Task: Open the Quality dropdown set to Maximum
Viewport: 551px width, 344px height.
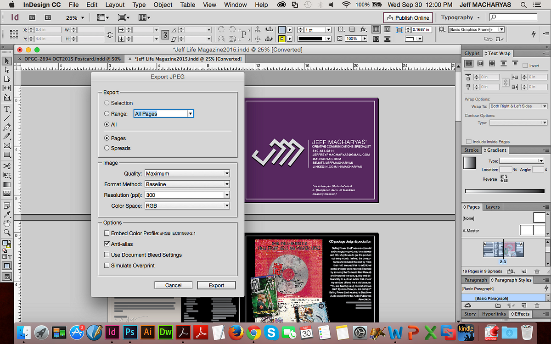Action: click(187, 173)
